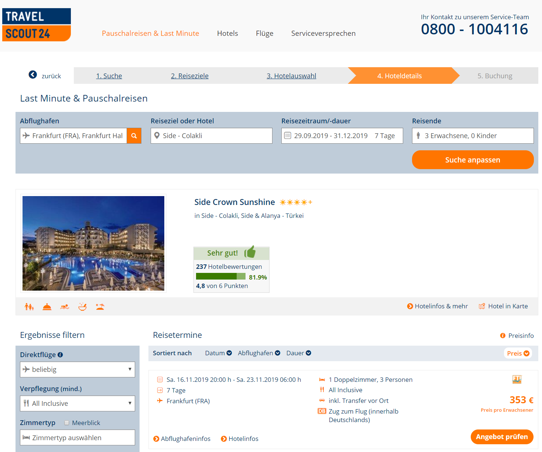Click the thumbs-up rating icon
This screenshot has width=542, height=452.
tap(250, 252)
